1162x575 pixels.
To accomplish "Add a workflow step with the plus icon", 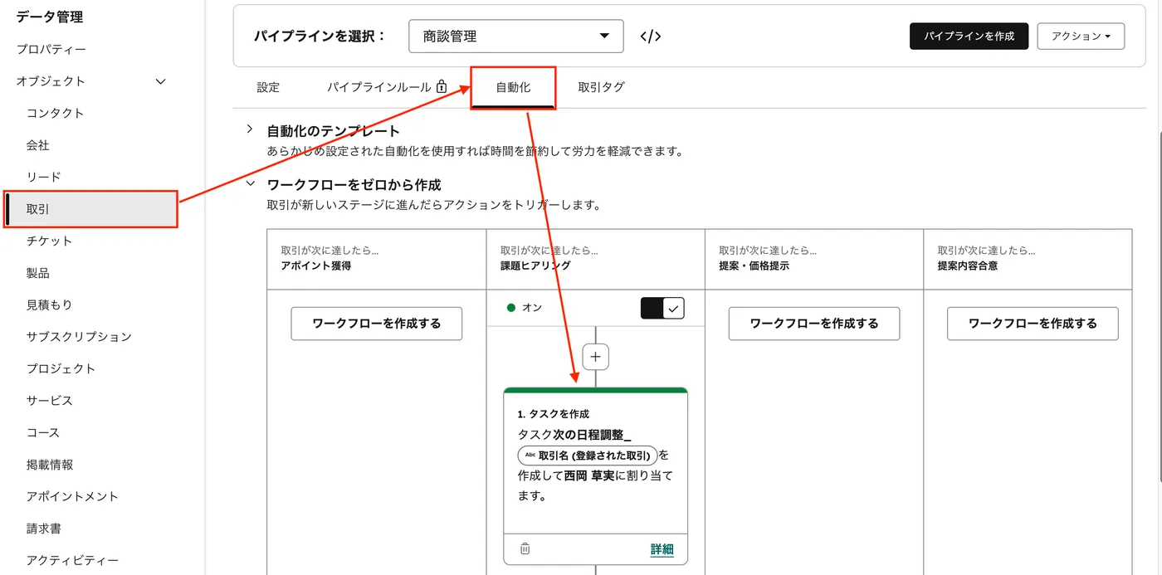I will (595, 356).
